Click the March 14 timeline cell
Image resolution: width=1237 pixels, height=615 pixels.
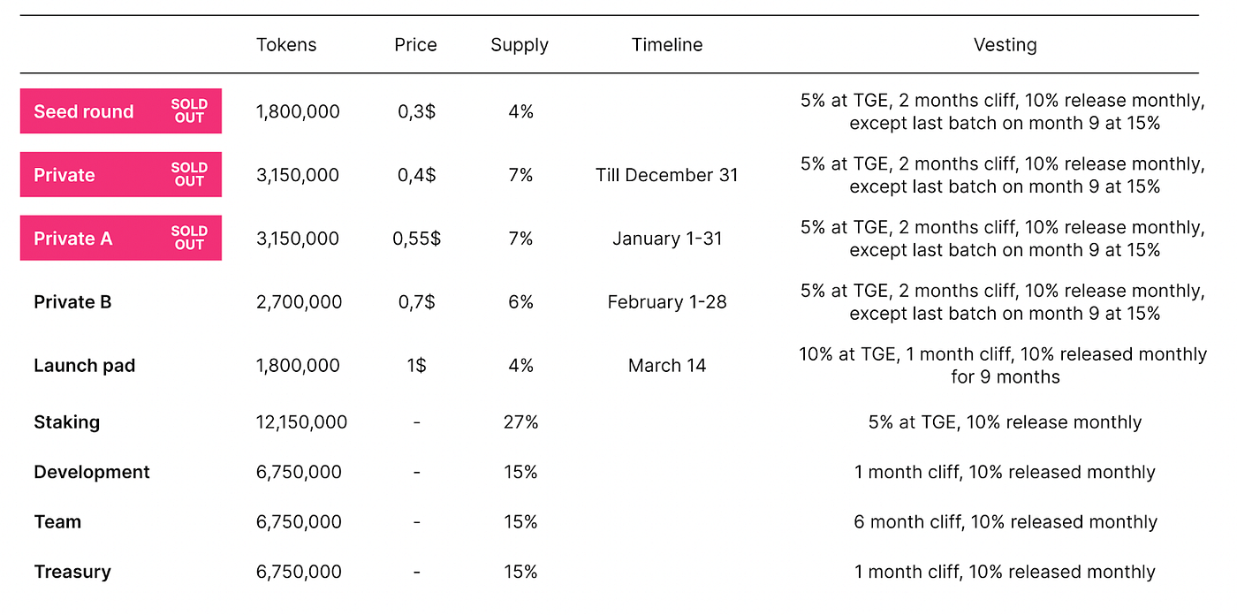(x=667, y=366)
